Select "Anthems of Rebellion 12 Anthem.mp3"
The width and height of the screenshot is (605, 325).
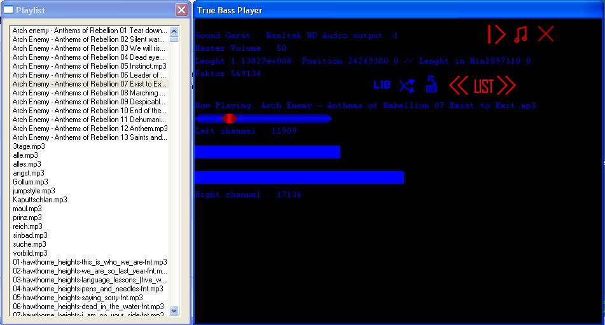(x=90, y=128)
